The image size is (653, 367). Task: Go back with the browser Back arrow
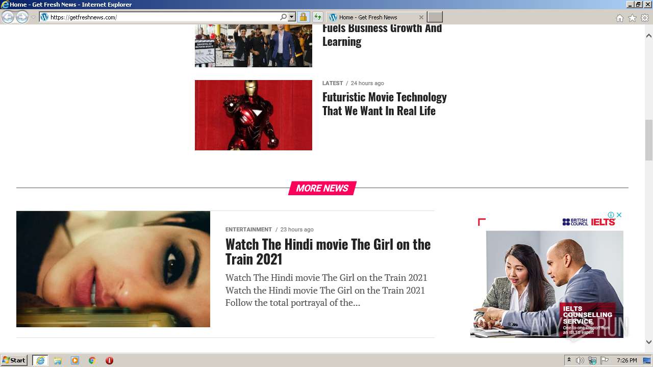pos(8,17)
